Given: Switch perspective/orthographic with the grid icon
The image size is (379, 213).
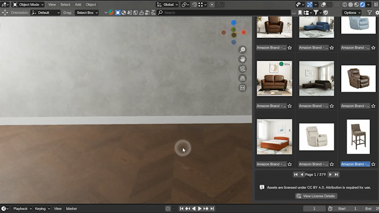Looking at the screenshot, I should (242, 78).
